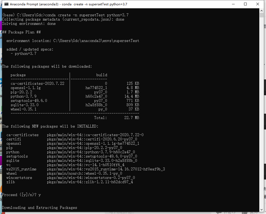Click 'The following NEW packages will be INSTALLED:' line

[50, 127]
